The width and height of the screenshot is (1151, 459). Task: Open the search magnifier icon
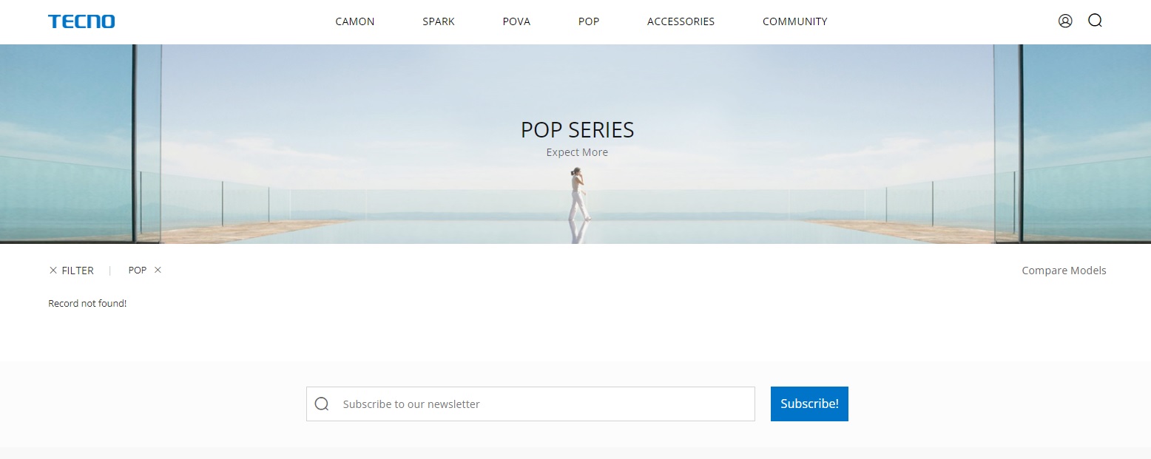pos(1095,21)
